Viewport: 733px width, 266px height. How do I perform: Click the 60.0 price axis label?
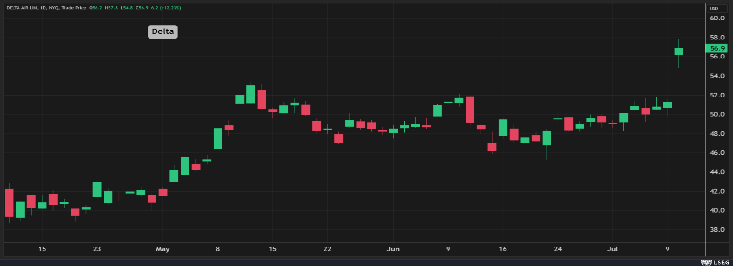click(x=717, y=18)
